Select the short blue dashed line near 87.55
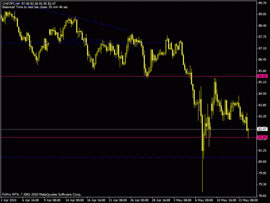Screen dimensions: 270x203 pos(86,40)
